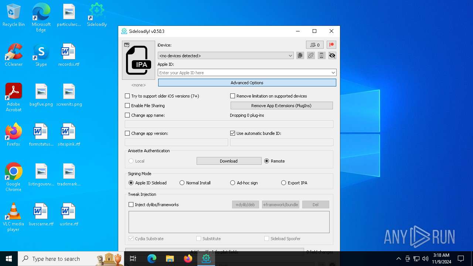Select the formstatus document on desktop
This screenshot has width=473, height=266.
[x=41, y=135]
